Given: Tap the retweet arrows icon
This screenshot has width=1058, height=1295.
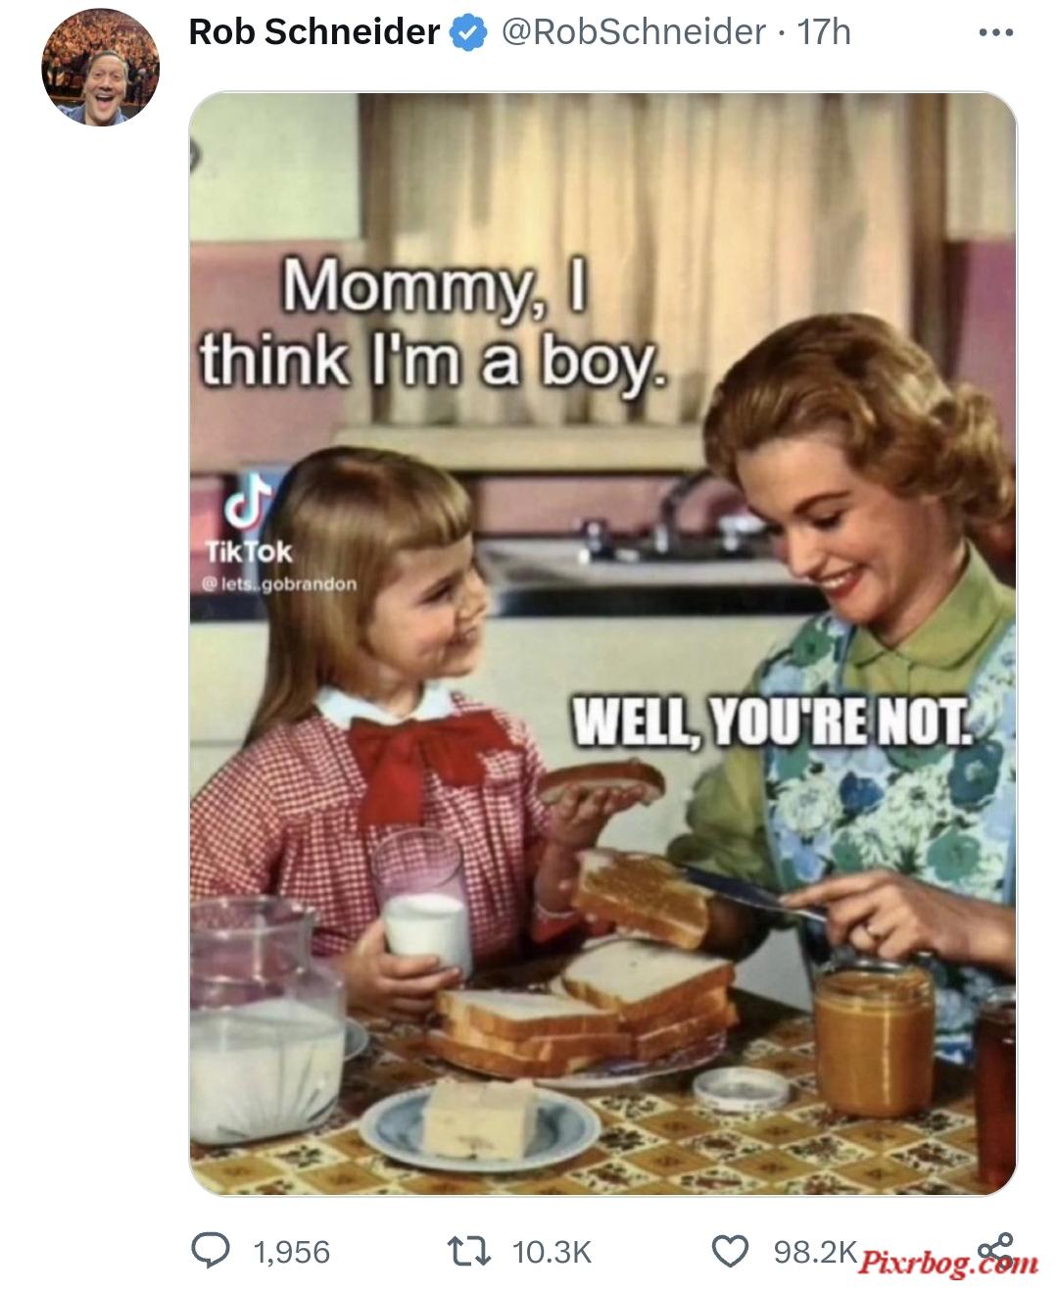Looking at the screenshot, I should coord(467,1251).
